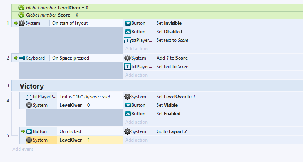Click System gear icon for Go to Layout 2
This screenshot has width=303, height=162.
128,131
